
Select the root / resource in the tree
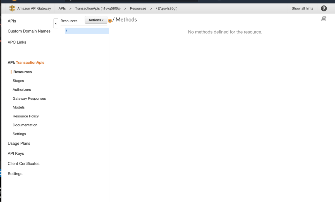coord(87,31)
